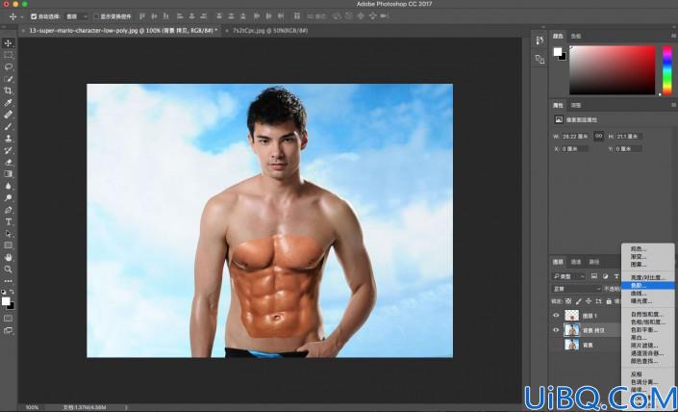
Task: Select the Lasso tool
Action: pos(8,66)
